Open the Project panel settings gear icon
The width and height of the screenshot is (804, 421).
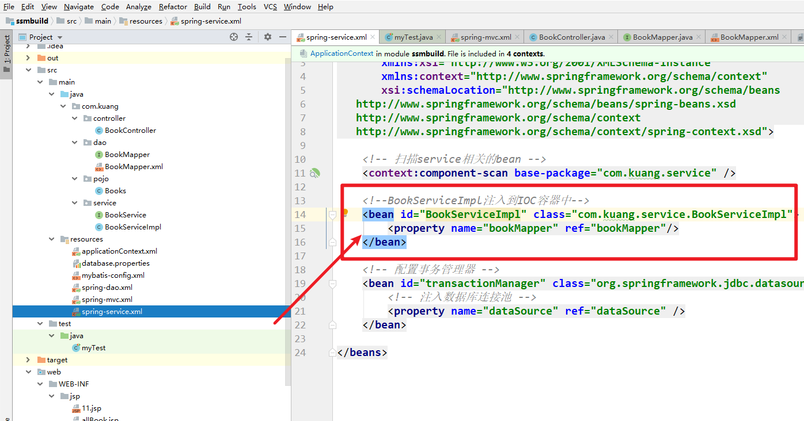(268, 37)
